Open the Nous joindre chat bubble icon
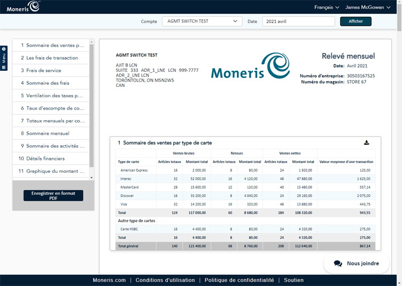 pos(338,263)
